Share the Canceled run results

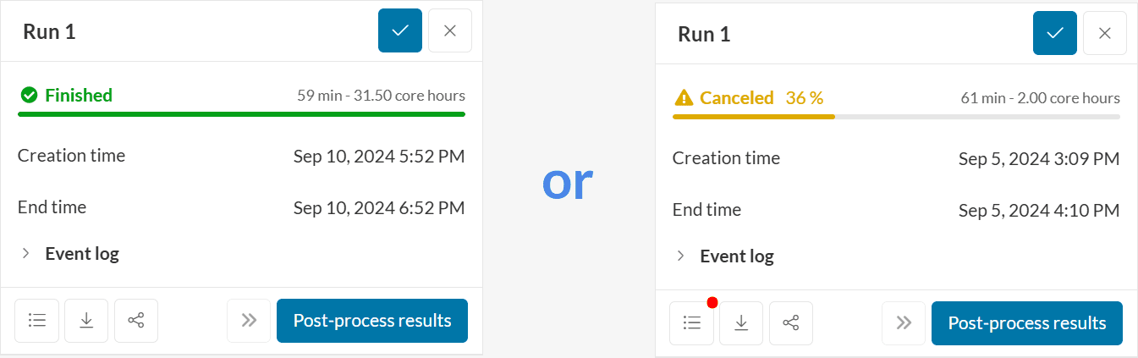(791, 323)
